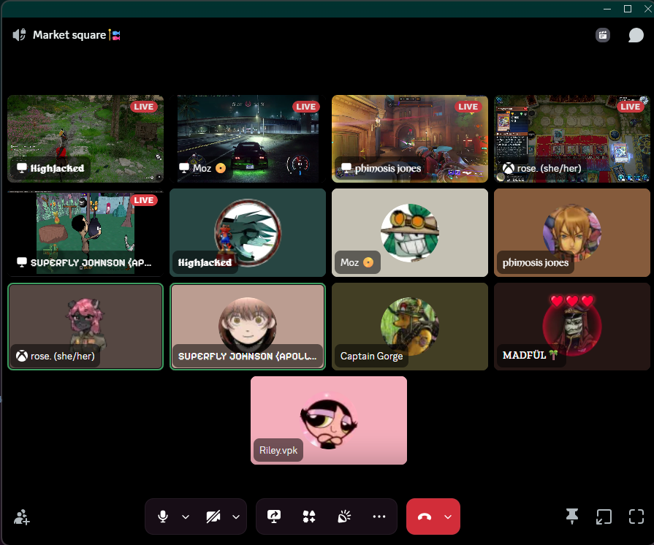This screenshot has height=545, width=654.
Task: Click LIVE badge on Moz's stream
Action: 305,107
